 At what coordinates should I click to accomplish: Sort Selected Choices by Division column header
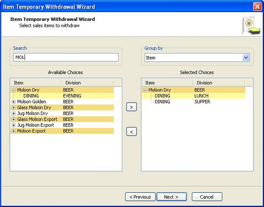pyautogui.click(x=219, y=83)
